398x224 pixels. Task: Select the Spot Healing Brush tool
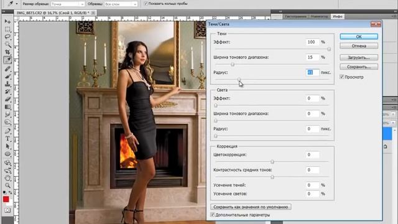point(7,68)
